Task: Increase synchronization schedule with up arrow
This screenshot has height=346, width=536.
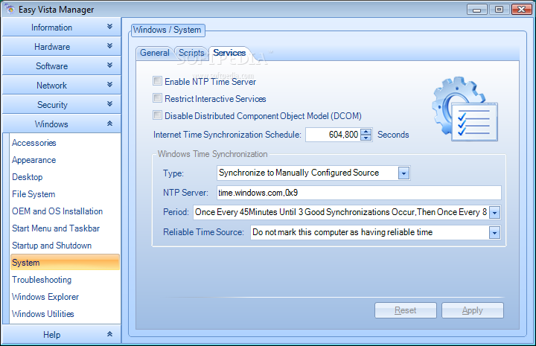Action: [366, 132]
